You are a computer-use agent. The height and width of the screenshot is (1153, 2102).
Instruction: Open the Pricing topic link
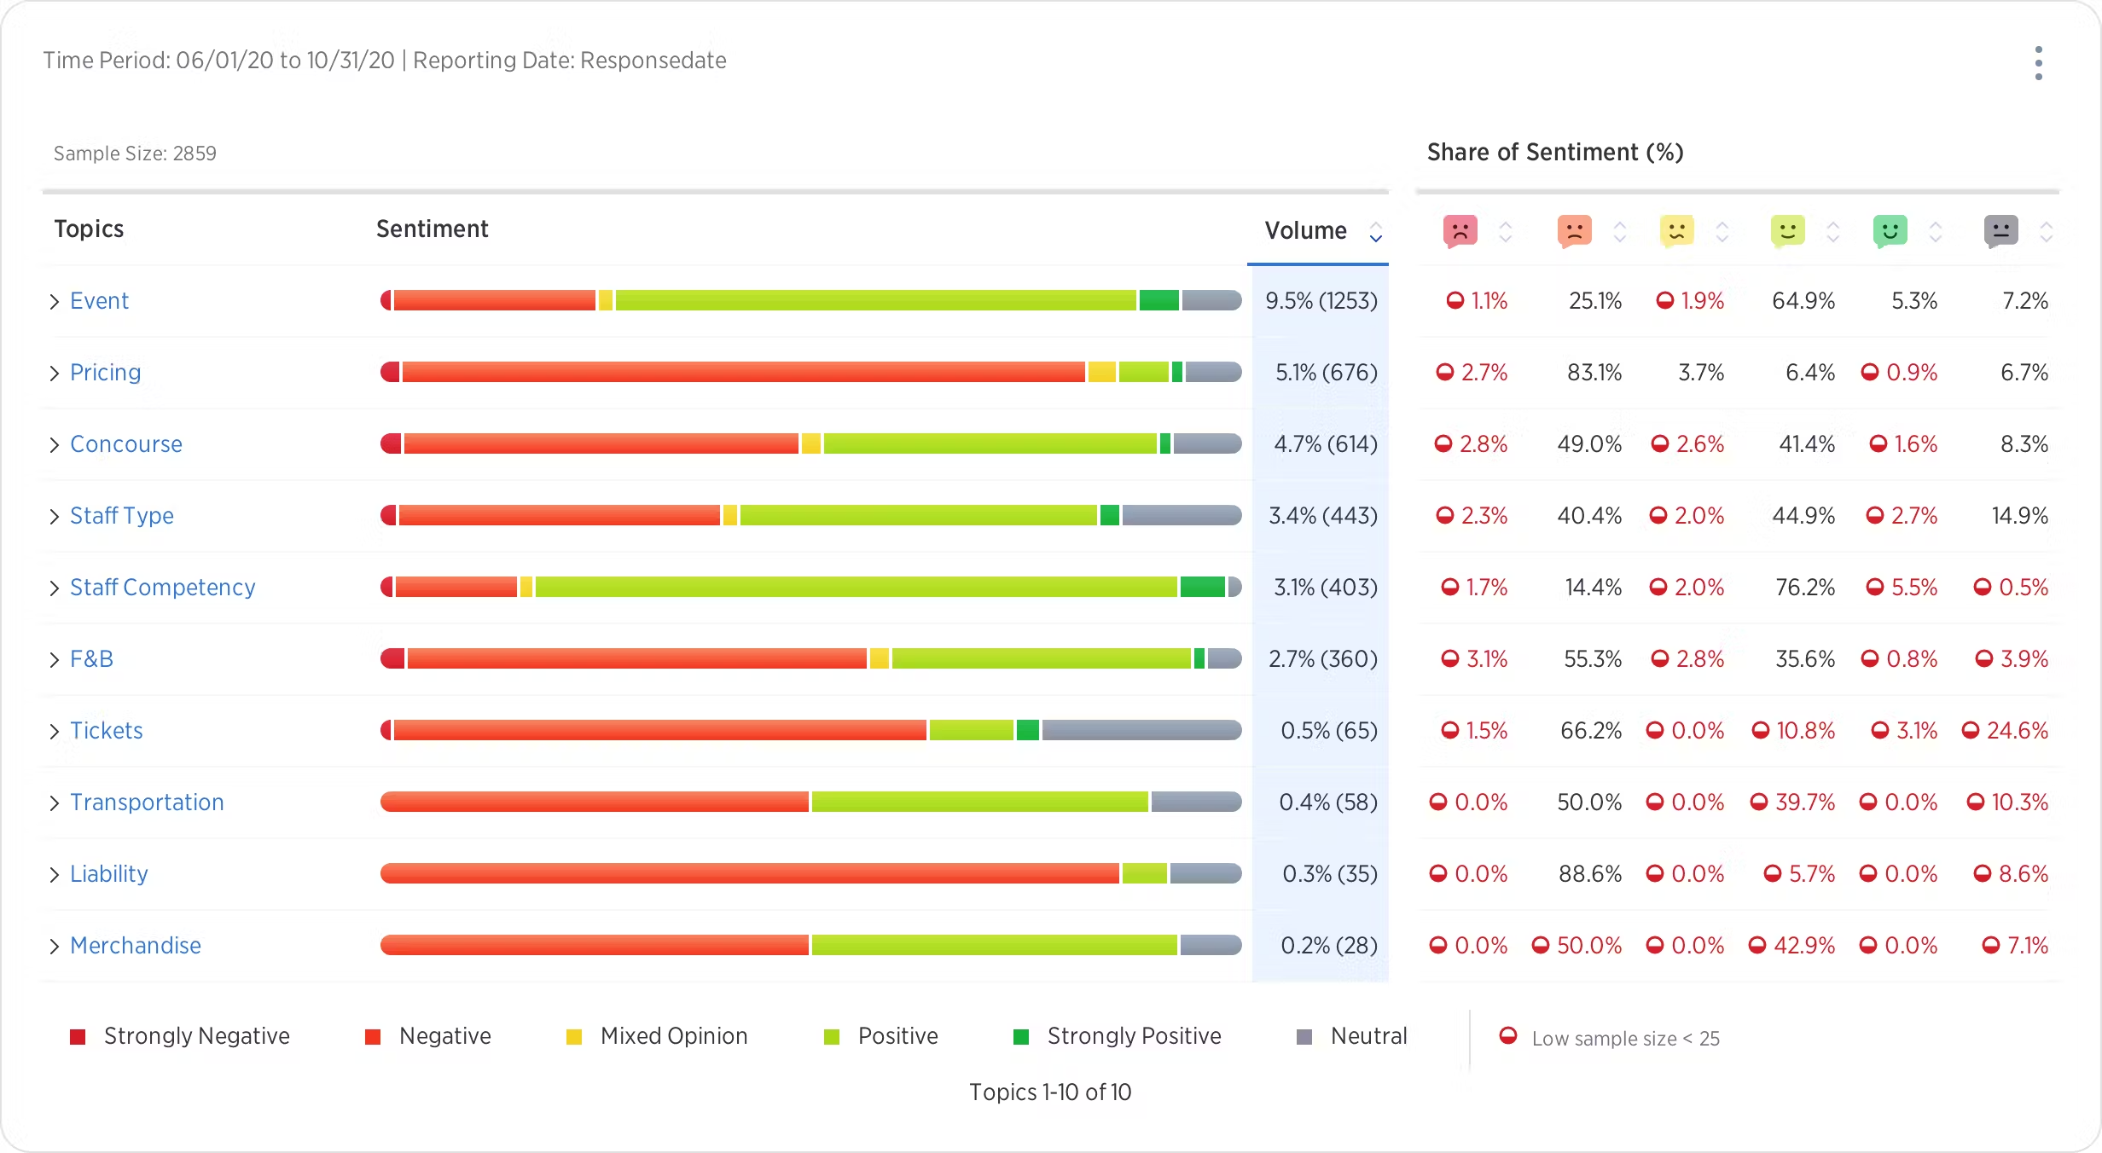click(105, 373)
